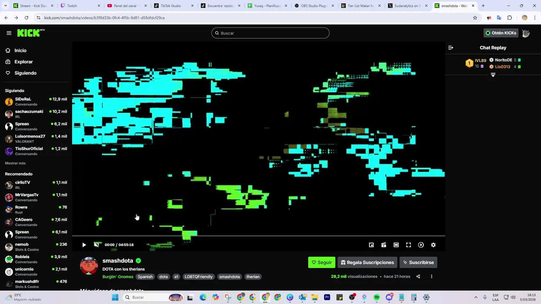This screenshot has height=304, width=541.
Task: Open Premiere Pro from taskbar
Action: click(327, 297)
